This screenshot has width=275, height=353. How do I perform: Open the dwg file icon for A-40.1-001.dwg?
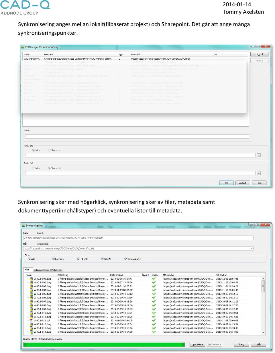click(31, 279)
